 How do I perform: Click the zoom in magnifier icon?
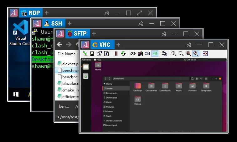pos(174,54)
